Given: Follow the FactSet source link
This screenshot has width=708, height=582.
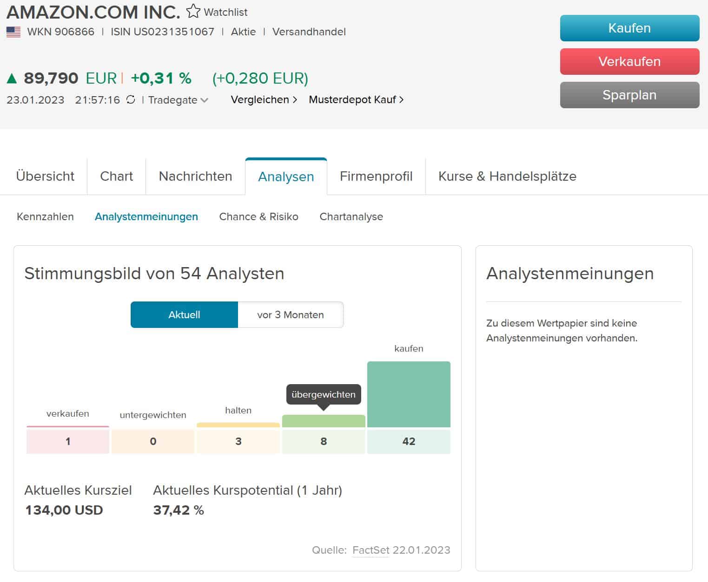Looking at the screenshot, I should click(x=371, y=550).
